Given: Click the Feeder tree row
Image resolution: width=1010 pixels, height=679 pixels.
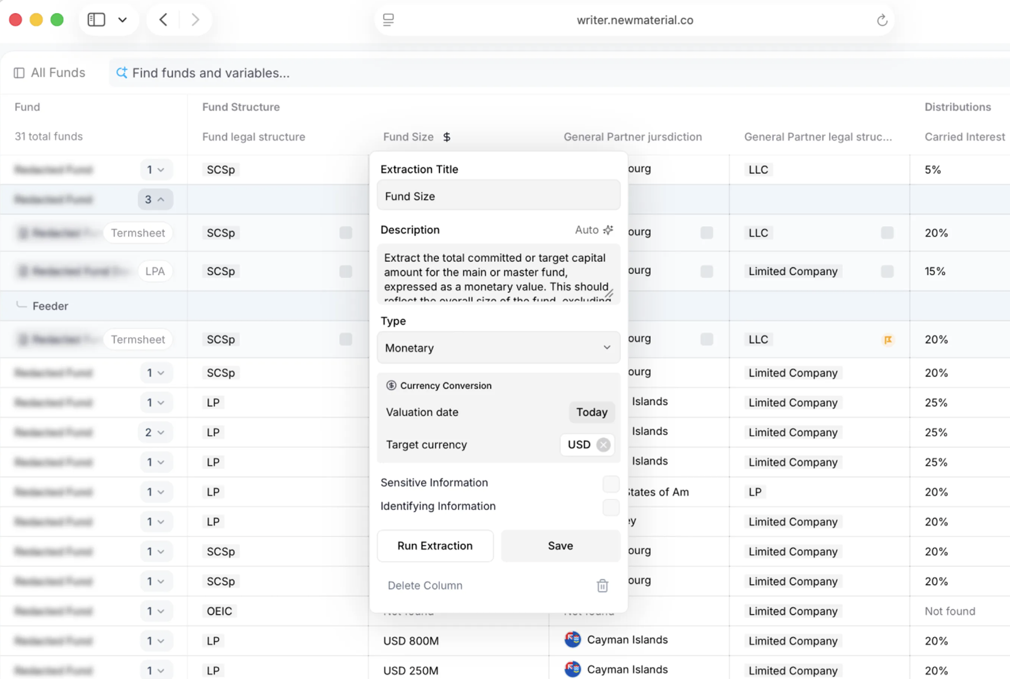Looking at the screenshot, I should click(94, 306).
